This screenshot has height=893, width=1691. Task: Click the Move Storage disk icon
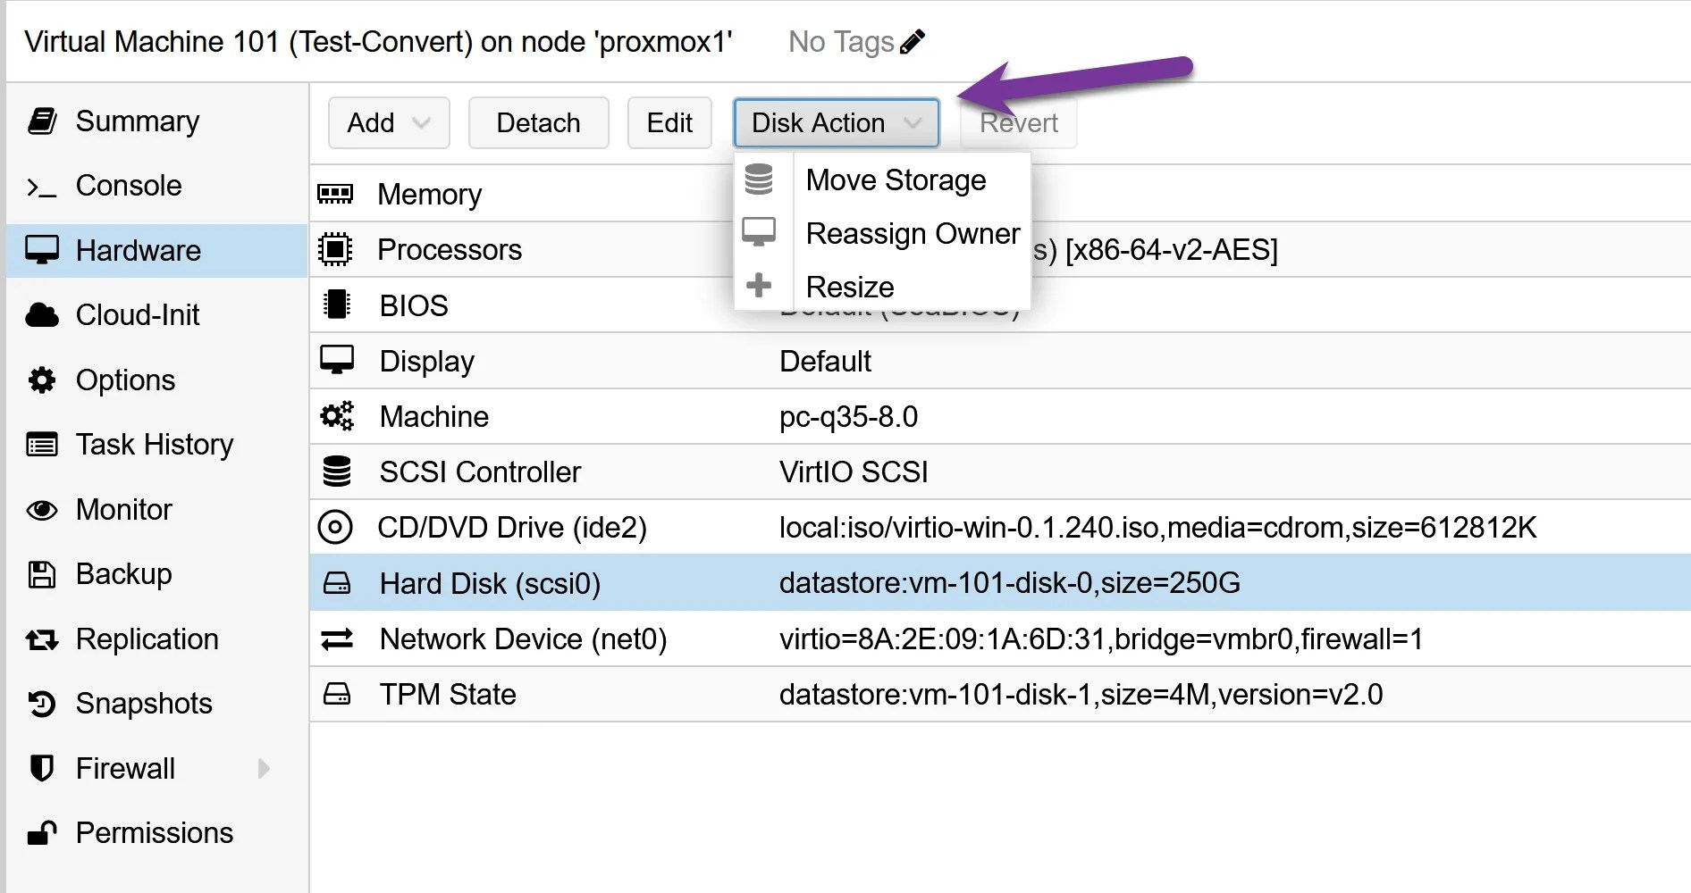point(760,179)
